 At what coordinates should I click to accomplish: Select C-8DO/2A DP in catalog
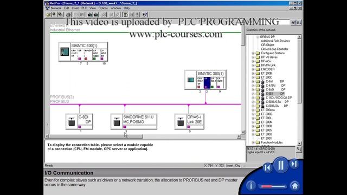tap(277, 106)
